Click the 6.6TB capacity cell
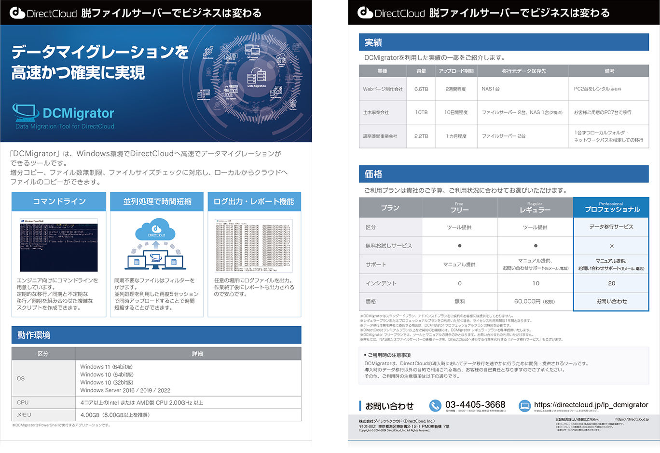Screen dimensions: 660x453 pyautogui.click(x=421, y=89)
